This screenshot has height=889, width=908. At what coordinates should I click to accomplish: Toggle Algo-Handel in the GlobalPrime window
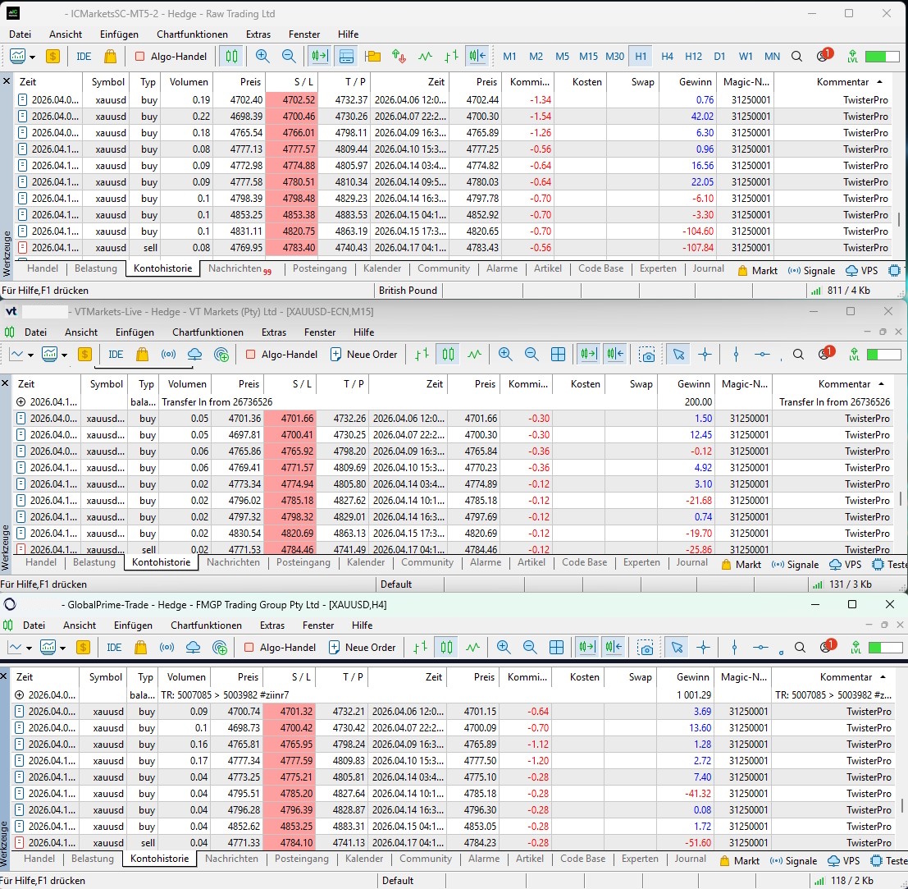point(281,648)
